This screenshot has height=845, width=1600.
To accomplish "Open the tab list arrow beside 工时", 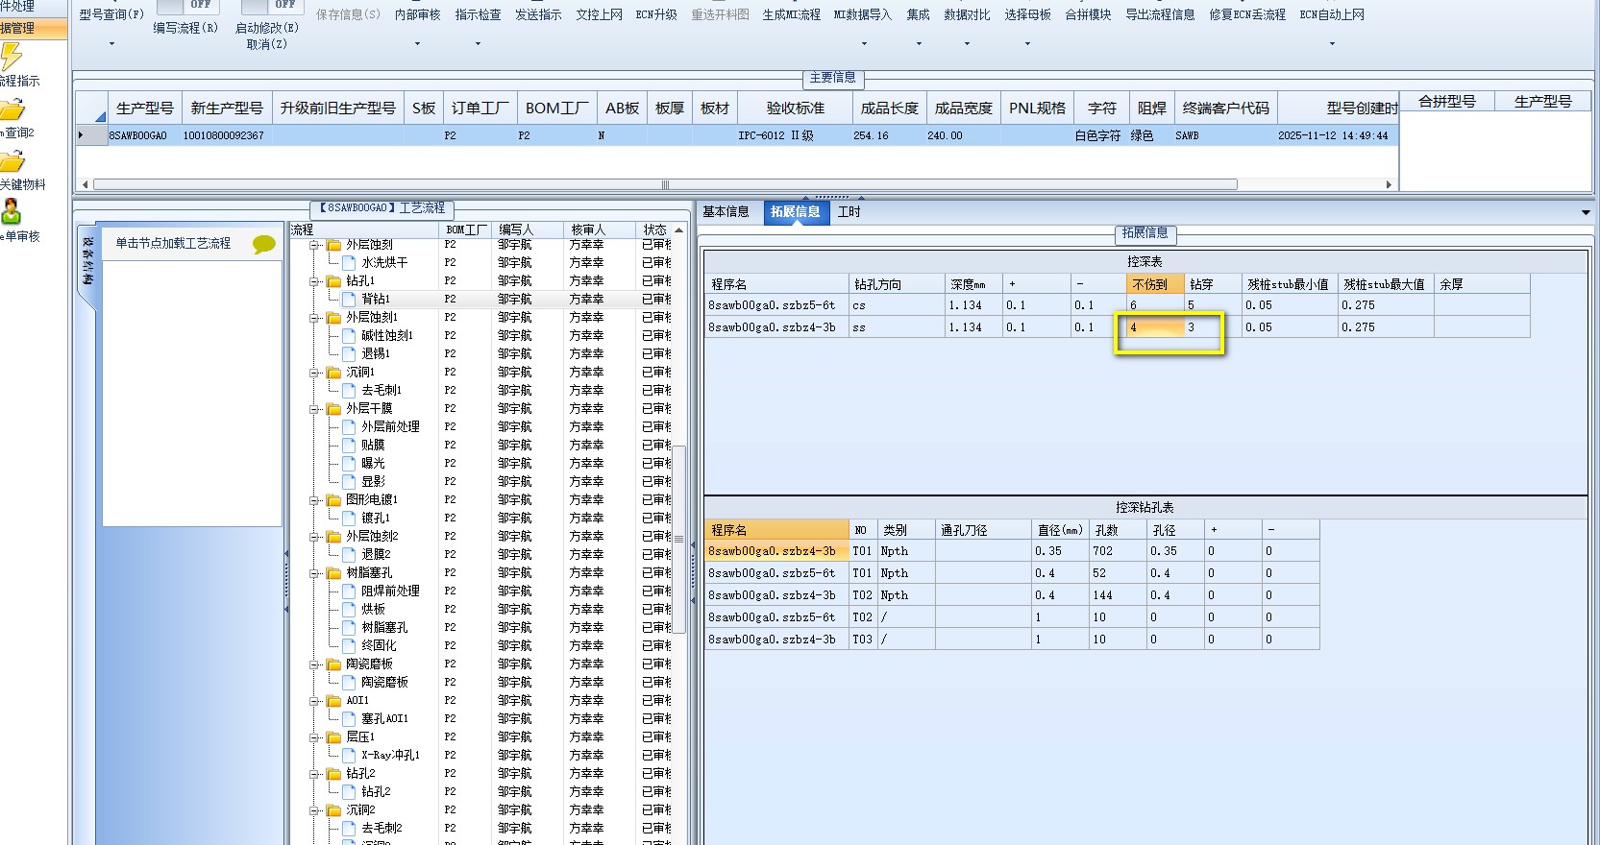I will pyautogui.click(x=1585, y=212).
